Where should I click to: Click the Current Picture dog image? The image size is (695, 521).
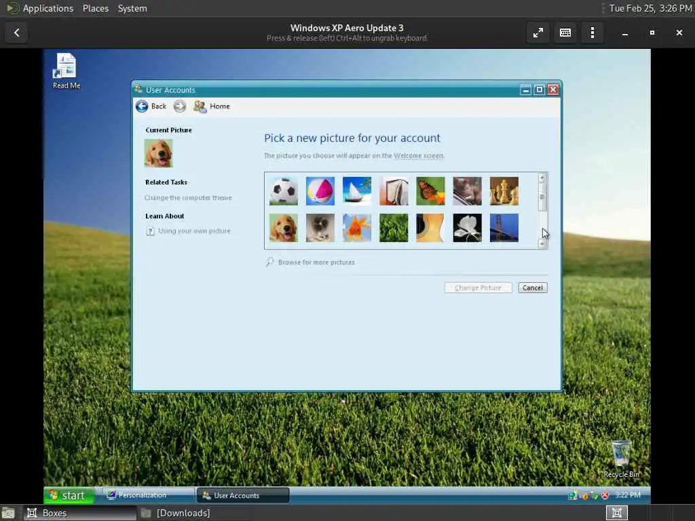click(x=158, y=153)
